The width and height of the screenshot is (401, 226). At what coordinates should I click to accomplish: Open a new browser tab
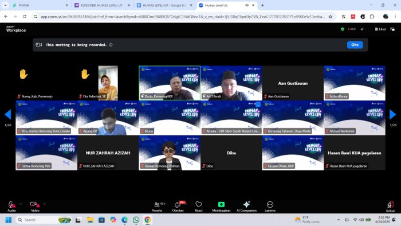[x=262, y=5]
